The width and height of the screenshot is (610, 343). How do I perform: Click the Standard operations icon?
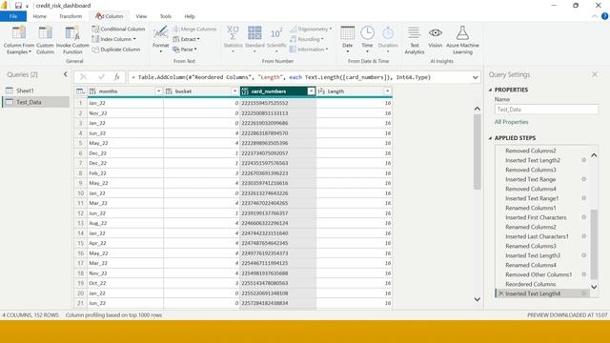254,33
